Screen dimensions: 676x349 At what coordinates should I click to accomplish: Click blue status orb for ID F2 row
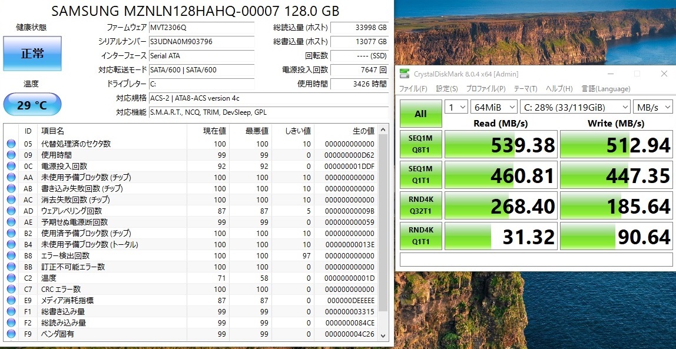[11, 323]
